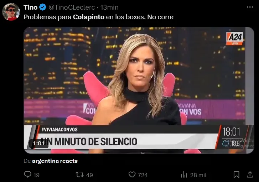Click the Tino display name
This screenshot has width=259, height=182.
point(31,7)
